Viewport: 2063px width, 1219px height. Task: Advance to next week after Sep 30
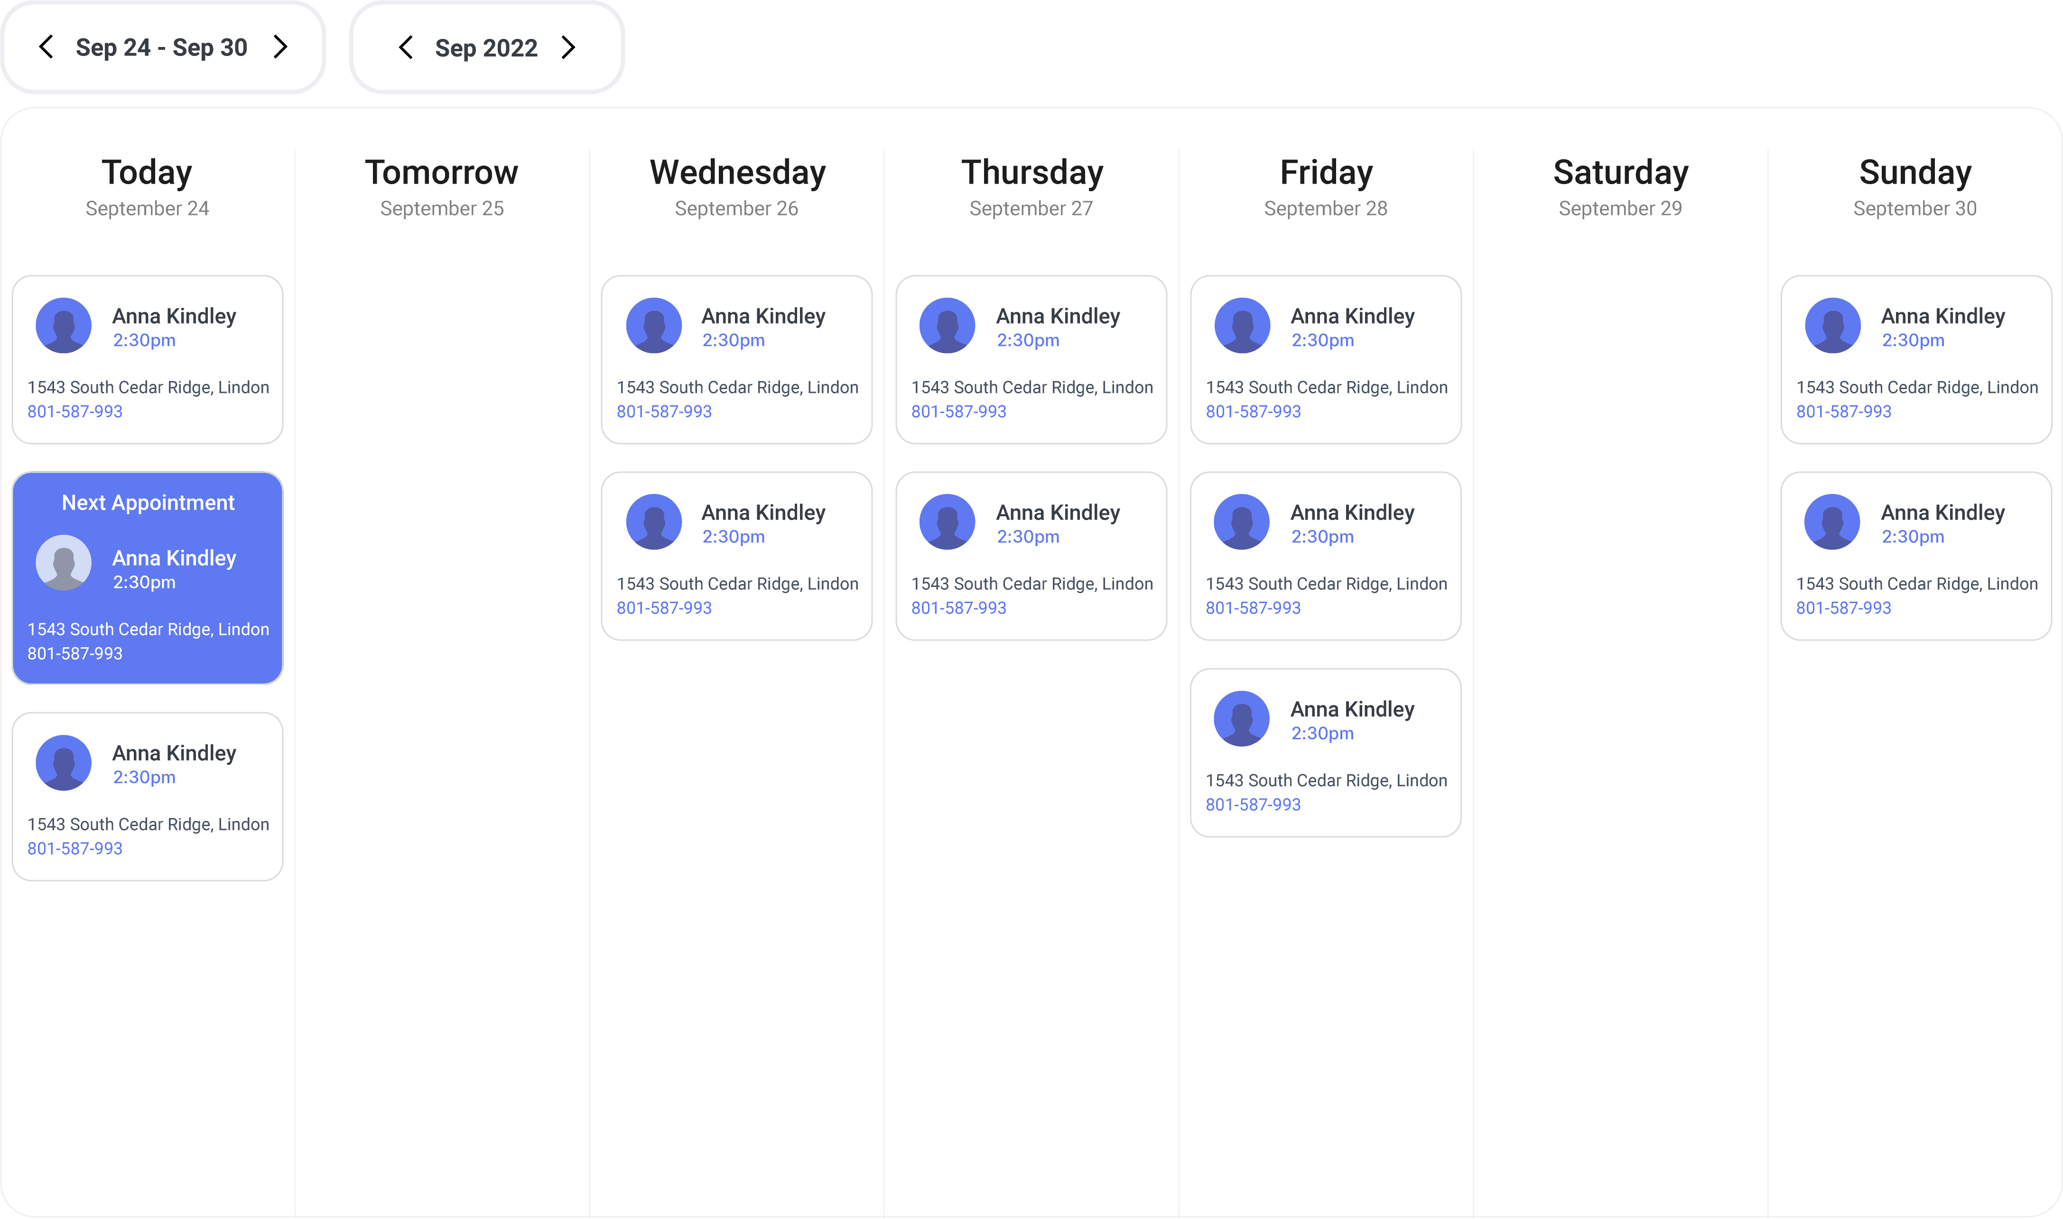[x=280, y=47]
